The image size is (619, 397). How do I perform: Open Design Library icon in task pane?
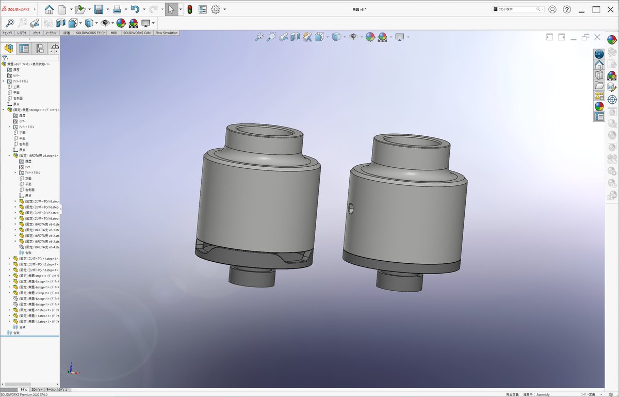599,75
